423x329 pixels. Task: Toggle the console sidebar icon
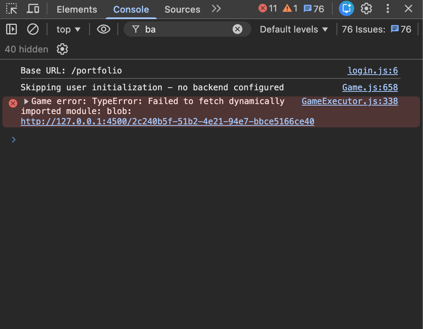click(x=11, y=29)
